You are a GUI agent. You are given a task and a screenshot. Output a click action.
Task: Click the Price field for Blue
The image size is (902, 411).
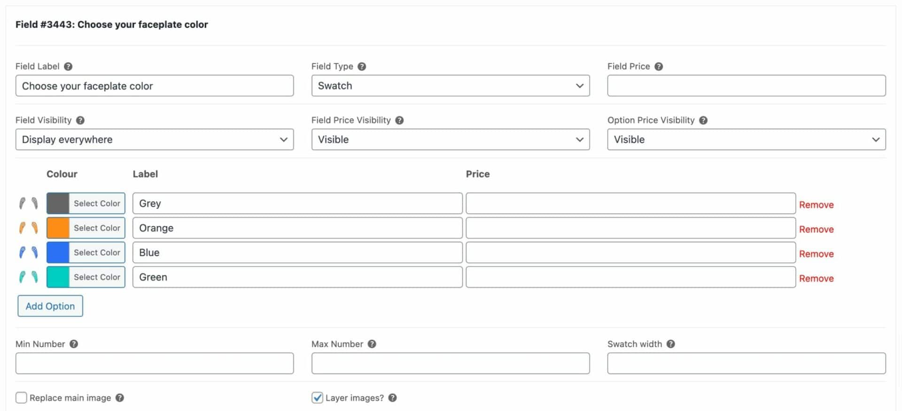click(x=631, y=252)
